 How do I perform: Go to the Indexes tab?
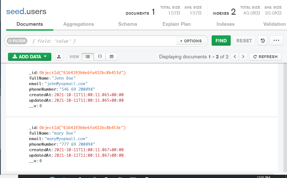tap(225, 24)
